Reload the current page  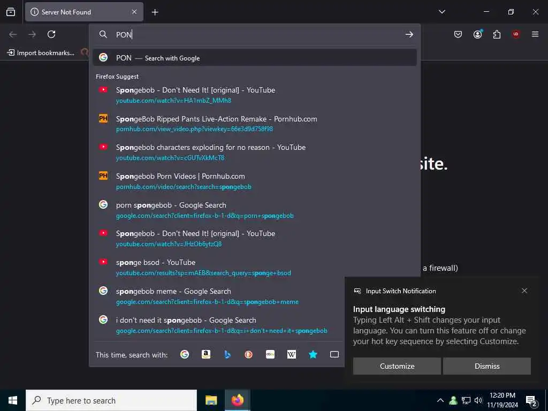(51, 34)
